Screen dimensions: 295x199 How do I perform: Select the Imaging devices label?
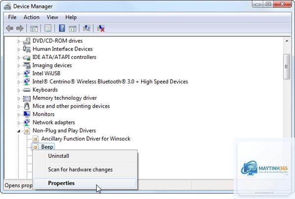(52, 65)
